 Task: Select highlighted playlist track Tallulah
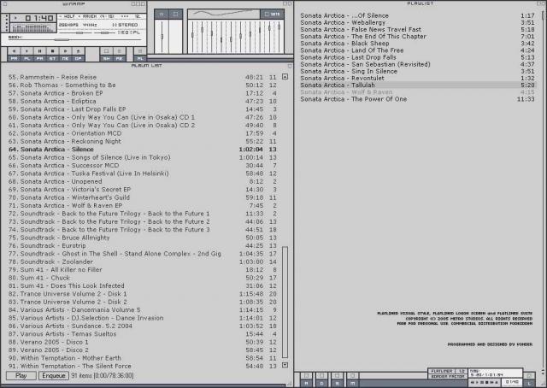tap(418, 85)
